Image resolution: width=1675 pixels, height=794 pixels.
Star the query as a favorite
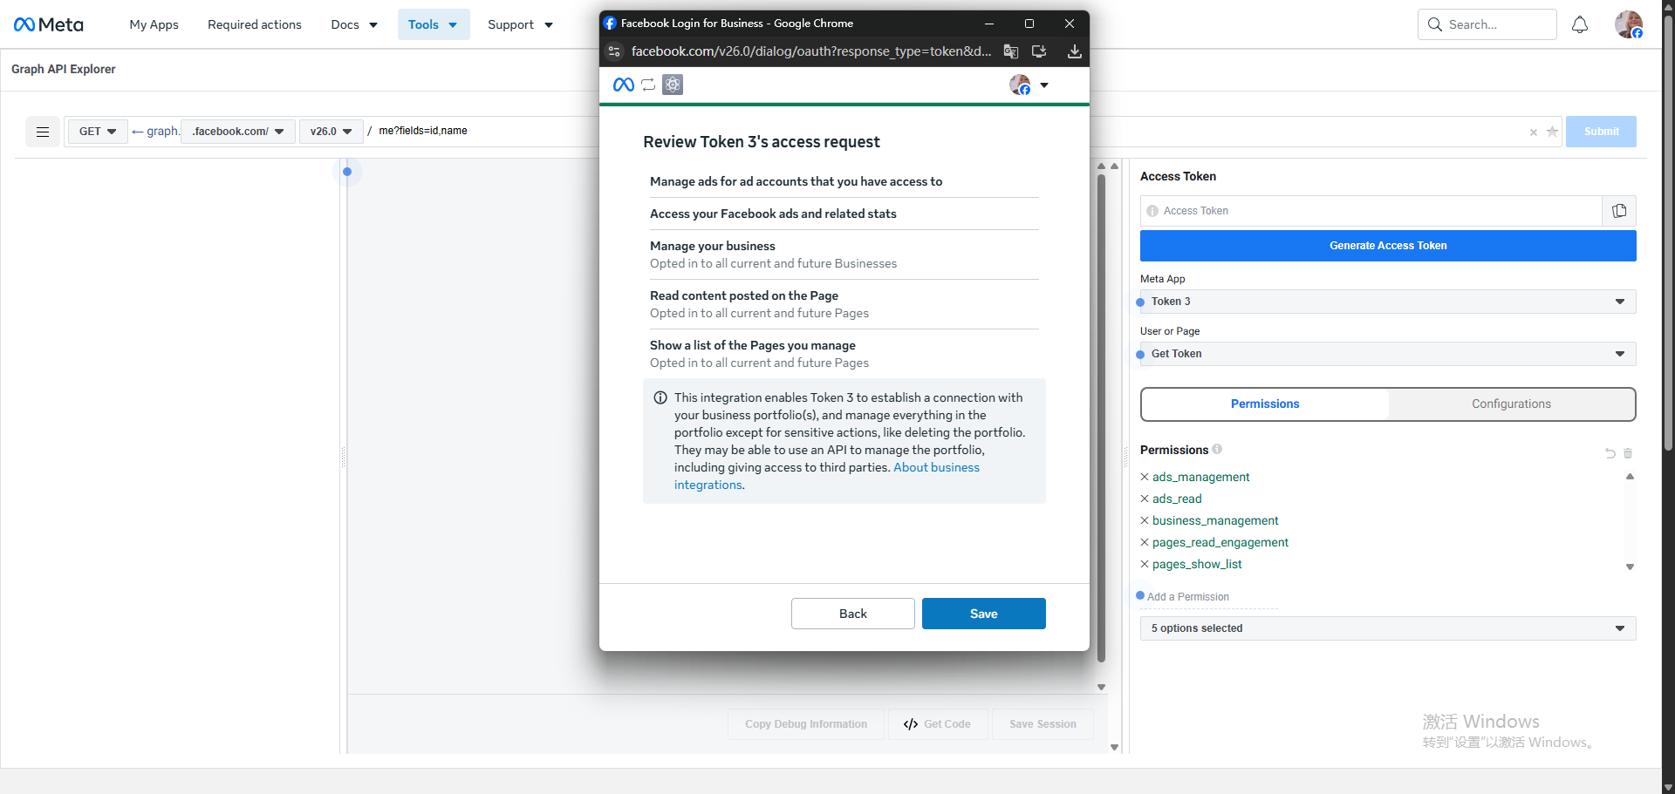[1552, 132]
